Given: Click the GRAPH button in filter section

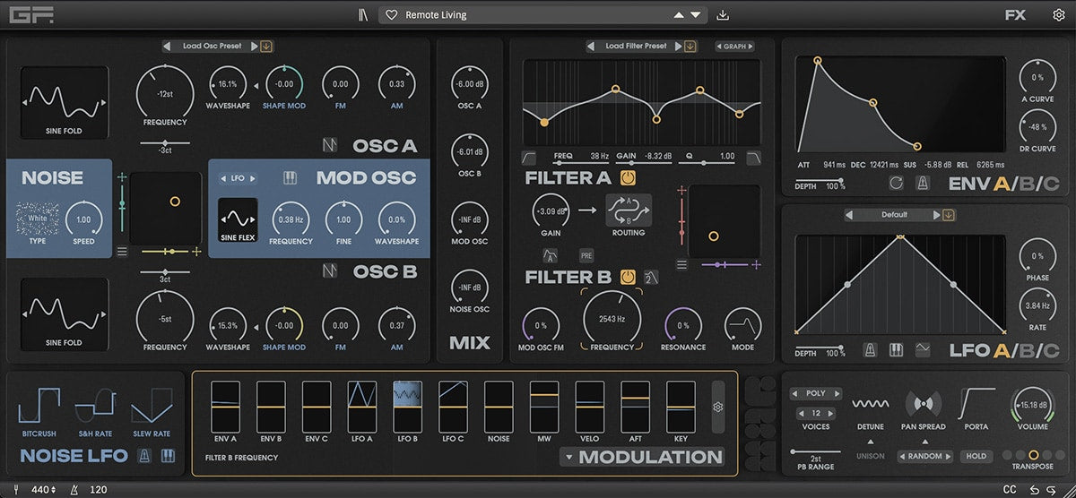Looking at the screenshot, I should (734, 47).
